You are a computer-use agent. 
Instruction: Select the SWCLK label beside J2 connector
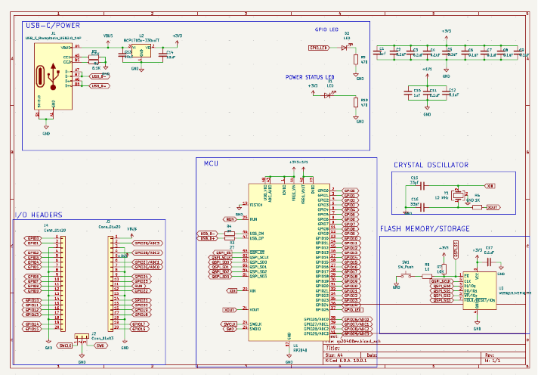pos(64,346)
